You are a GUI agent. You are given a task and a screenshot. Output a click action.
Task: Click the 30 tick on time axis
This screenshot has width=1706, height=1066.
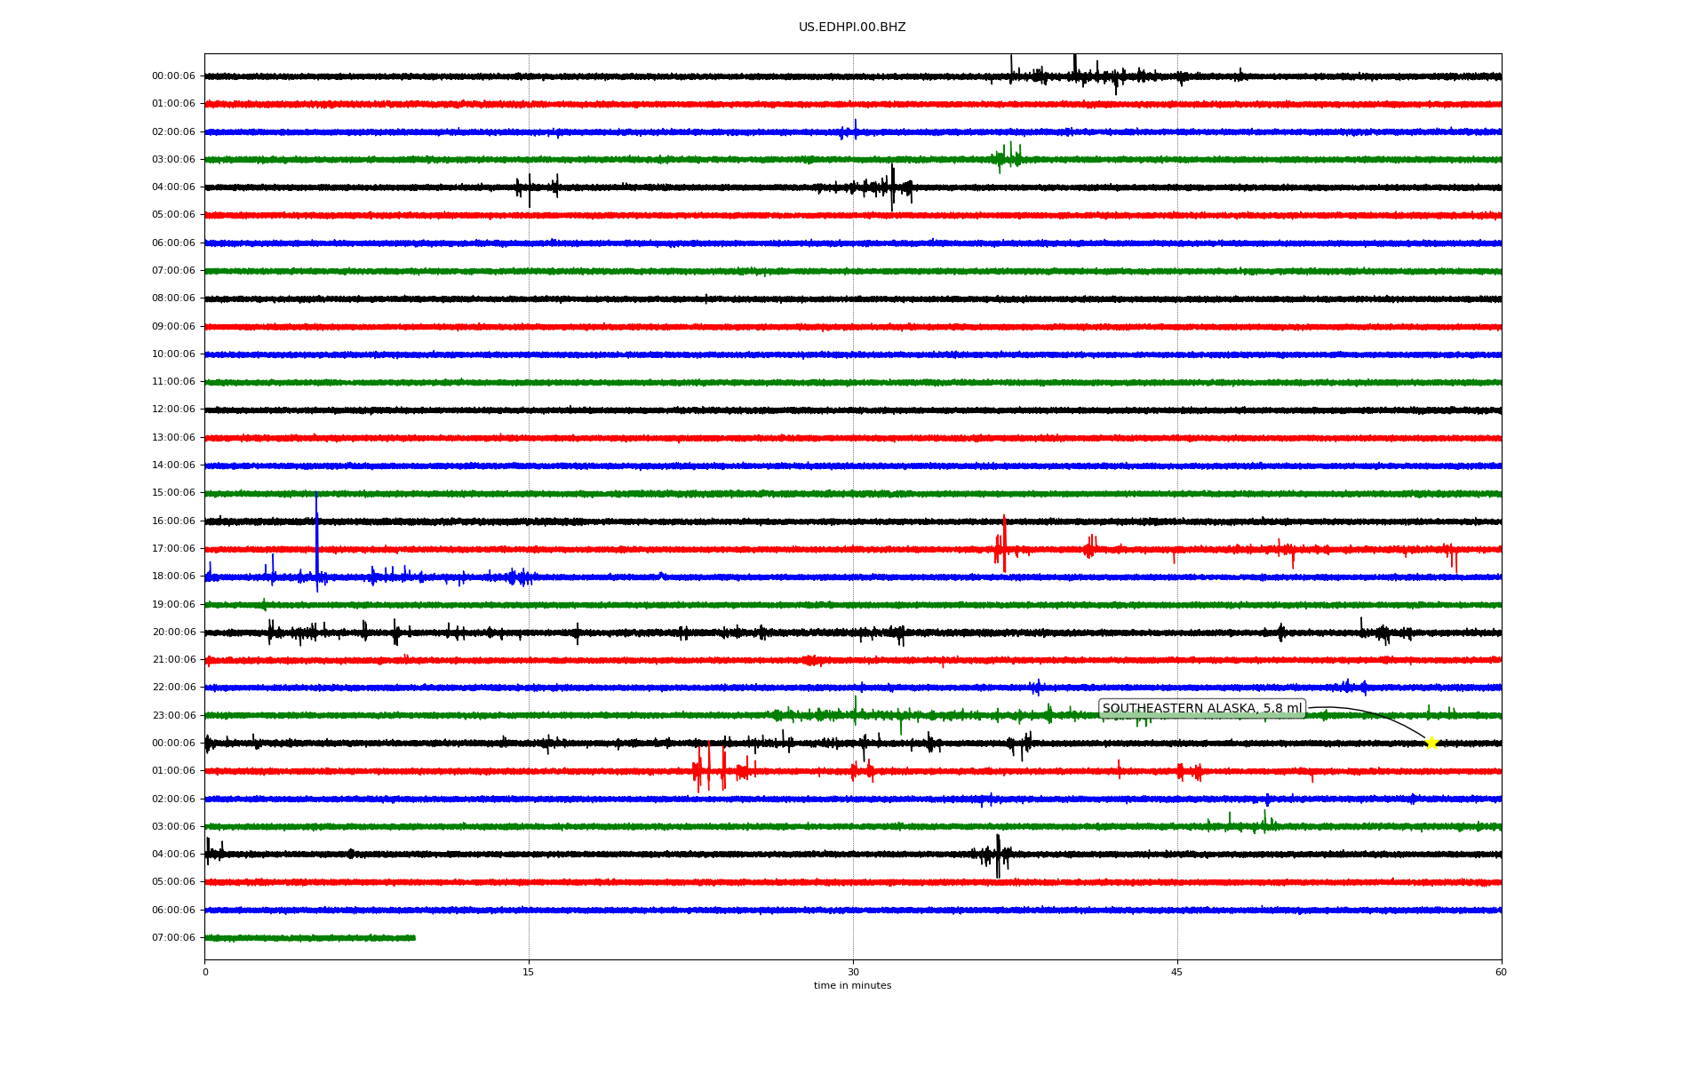click(x=853, y=972)
